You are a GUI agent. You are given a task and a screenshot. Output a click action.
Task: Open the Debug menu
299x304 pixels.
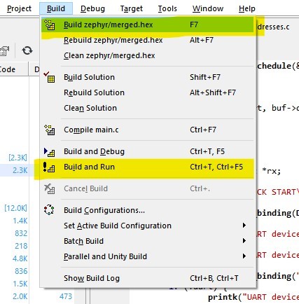coord(92,8)
